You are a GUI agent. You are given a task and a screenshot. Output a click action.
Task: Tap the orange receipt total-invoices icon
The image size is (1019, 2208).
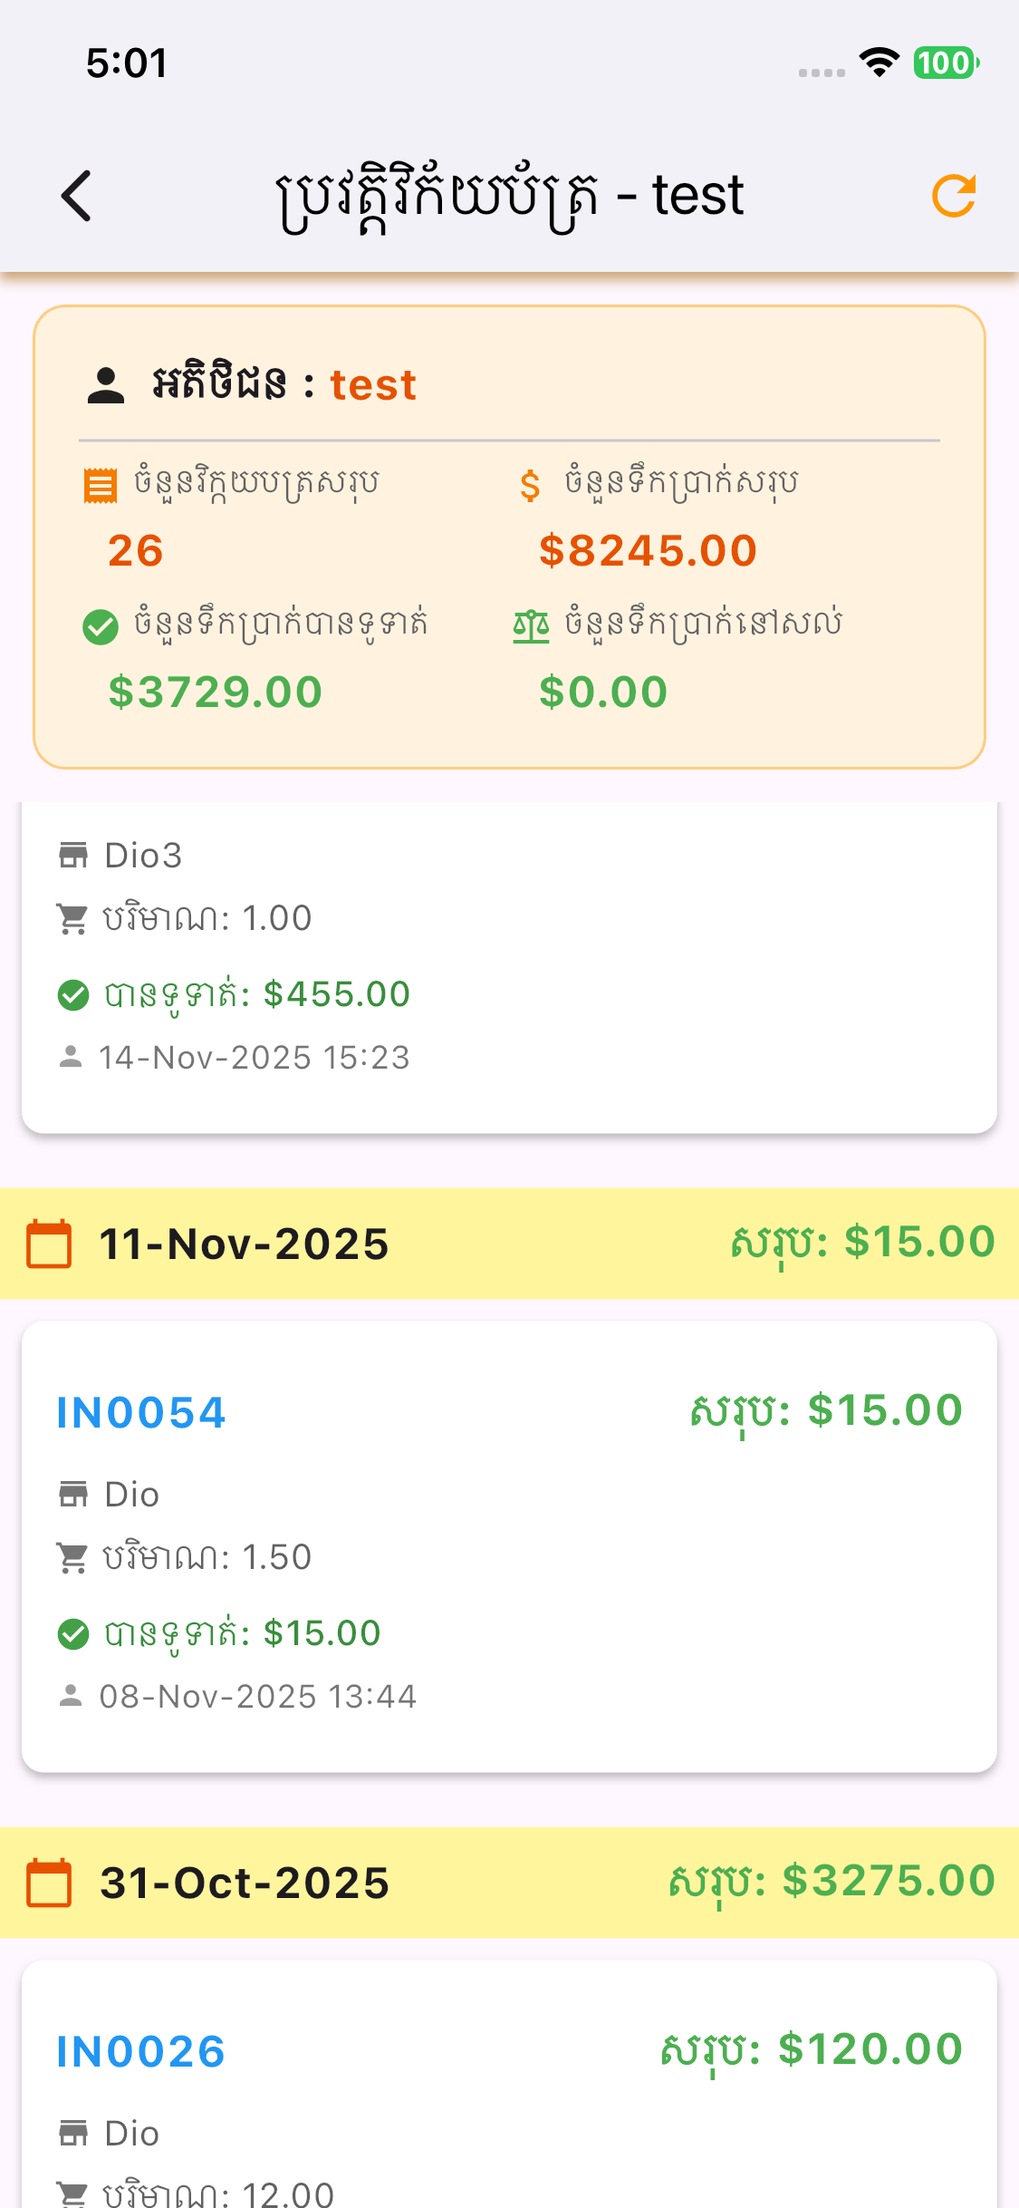pos(101,486)
